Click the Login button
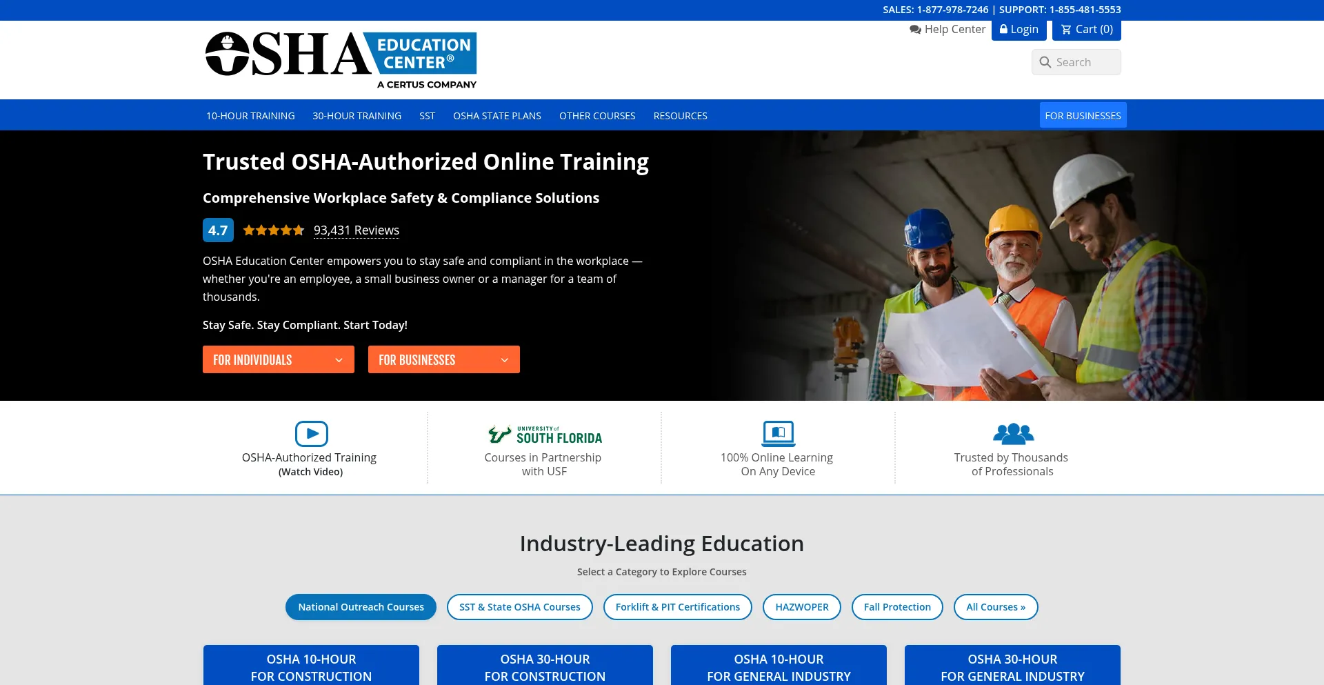 tap(1019, 30)
